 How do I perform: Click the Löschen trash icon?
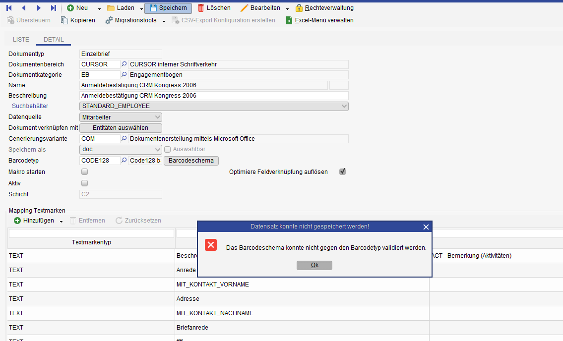201,8
